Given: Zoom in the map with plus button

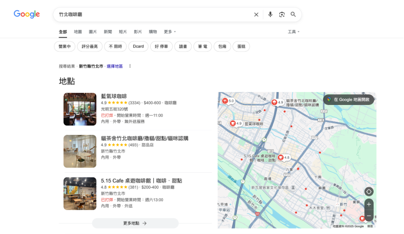Looking at the screenshot, I should (x=369, y=205).
